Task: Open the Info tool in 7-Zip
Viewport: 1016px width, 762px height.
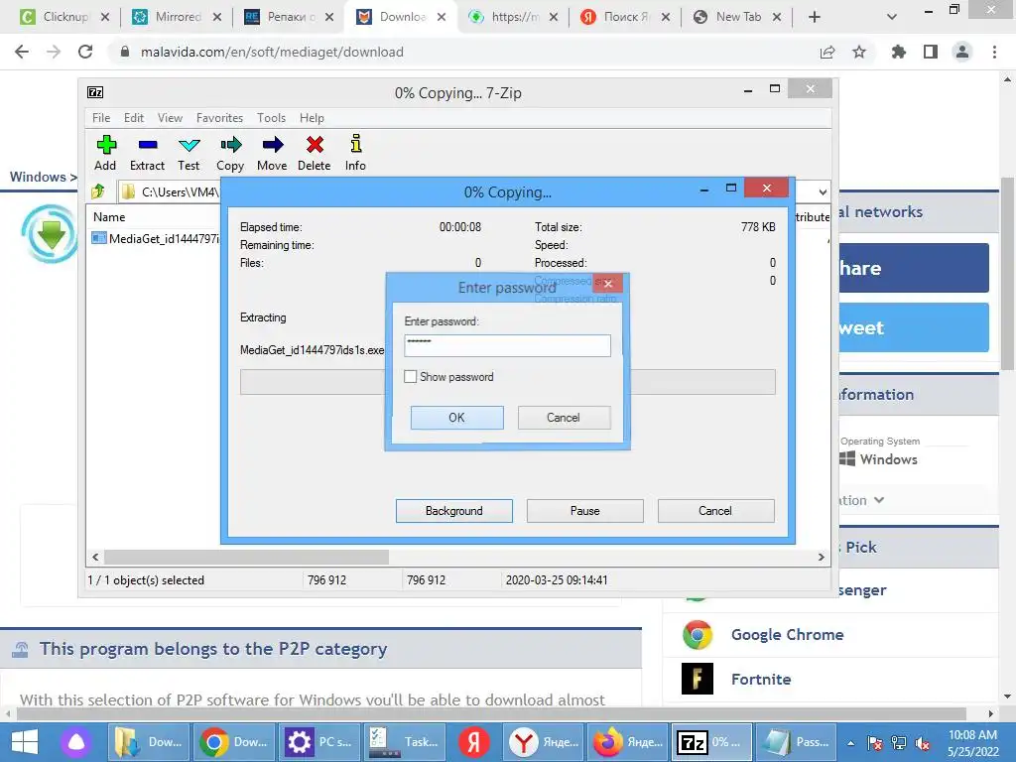Action: 355,153
